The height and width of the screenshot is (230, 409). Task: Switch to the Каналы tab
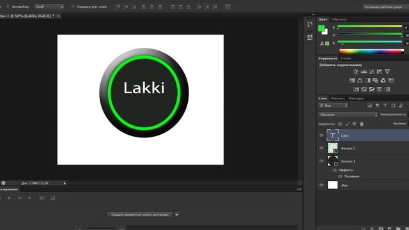click(338, 98)
